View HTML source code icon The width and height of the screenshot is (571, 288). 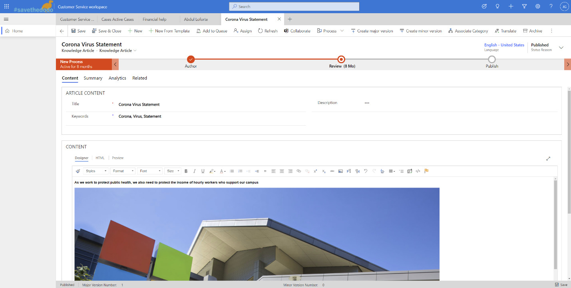click(418, 171)
